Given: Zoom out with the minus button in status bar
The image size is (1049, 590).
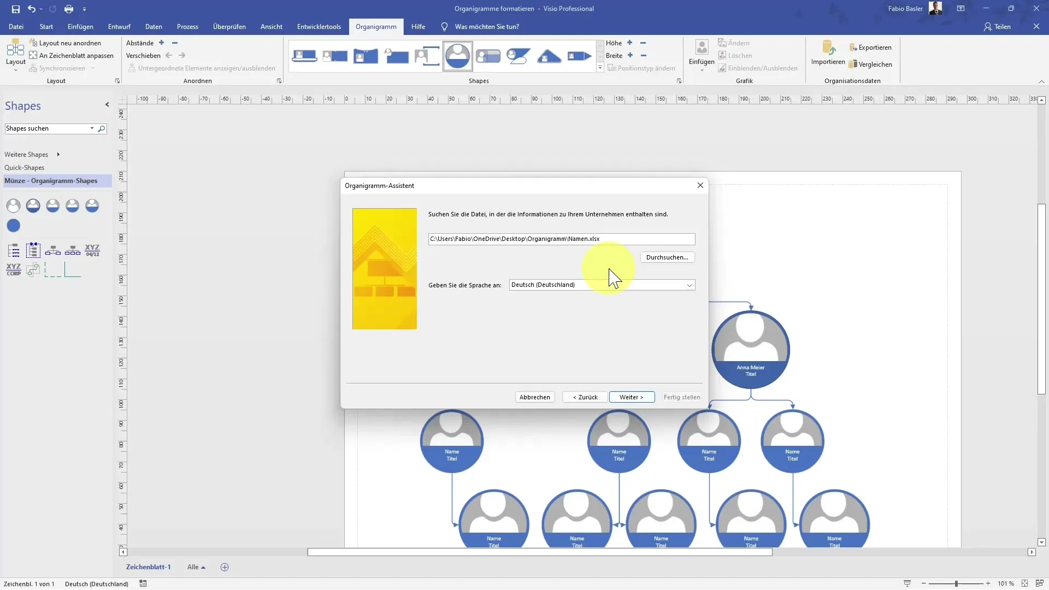Looking at the screenshot, I should point(923,583).
